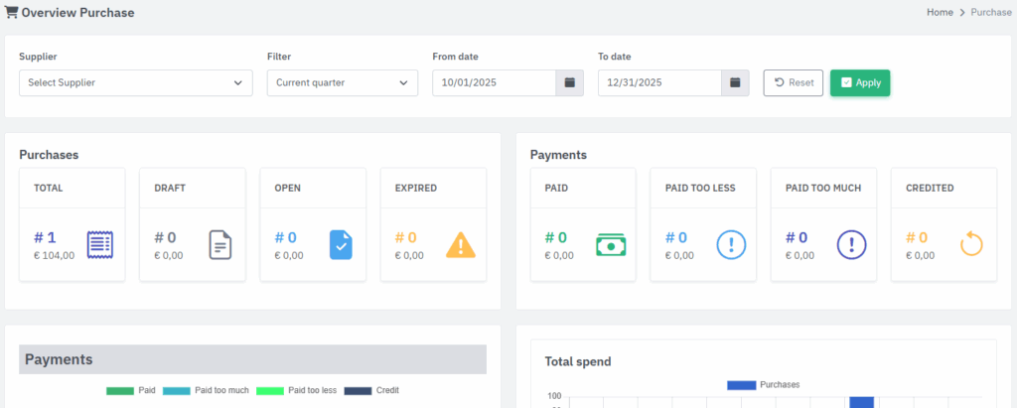Click the Paid green money icon
The image size is (1017, 408).
(611, 244)
